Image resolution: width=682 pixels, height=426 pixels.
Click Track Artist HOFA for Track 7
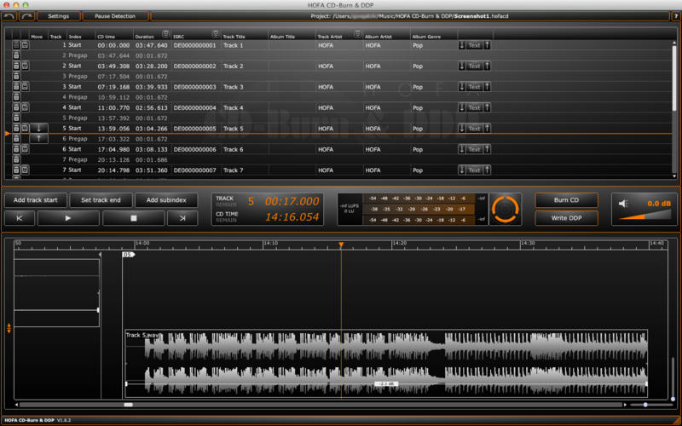tap(326, 170)
